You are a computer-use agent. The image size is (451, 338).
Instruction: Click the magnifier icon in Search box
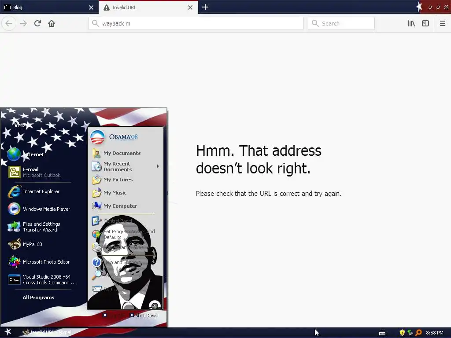tap(315, 23)
